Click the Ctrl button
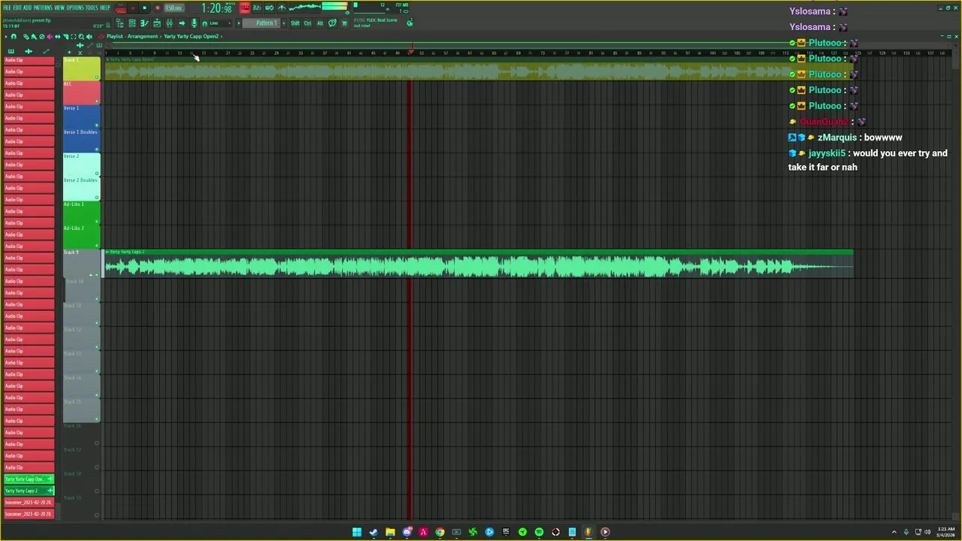 [x=307, y=23]
